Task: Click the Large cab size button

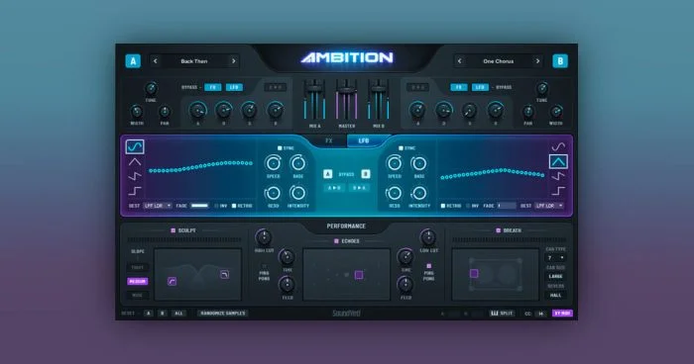Action: click(555, 277)
